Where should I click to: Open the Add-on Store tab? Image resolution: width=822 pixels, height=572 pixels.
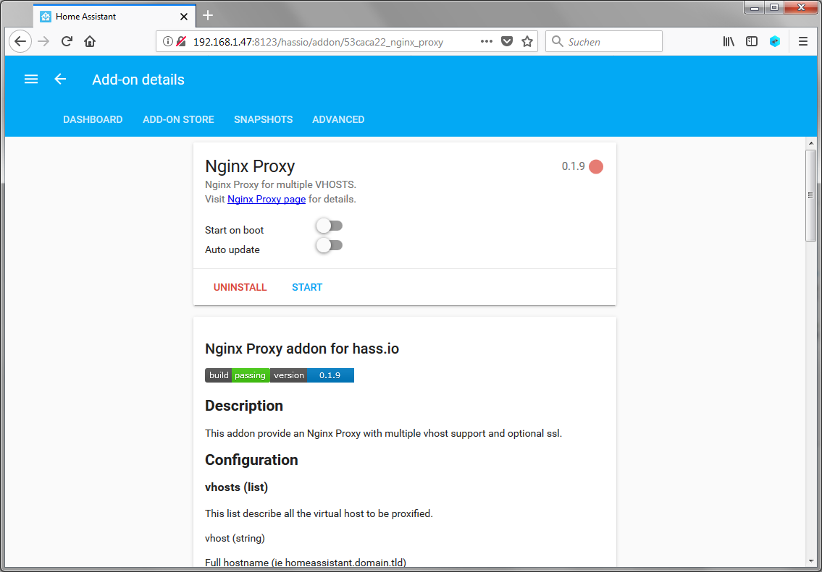(x=178, y=119)
